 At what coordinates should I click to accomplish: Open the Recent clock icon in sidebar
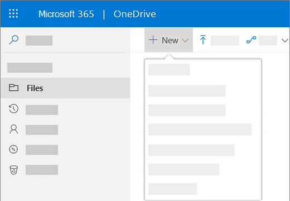click(13, 109)
